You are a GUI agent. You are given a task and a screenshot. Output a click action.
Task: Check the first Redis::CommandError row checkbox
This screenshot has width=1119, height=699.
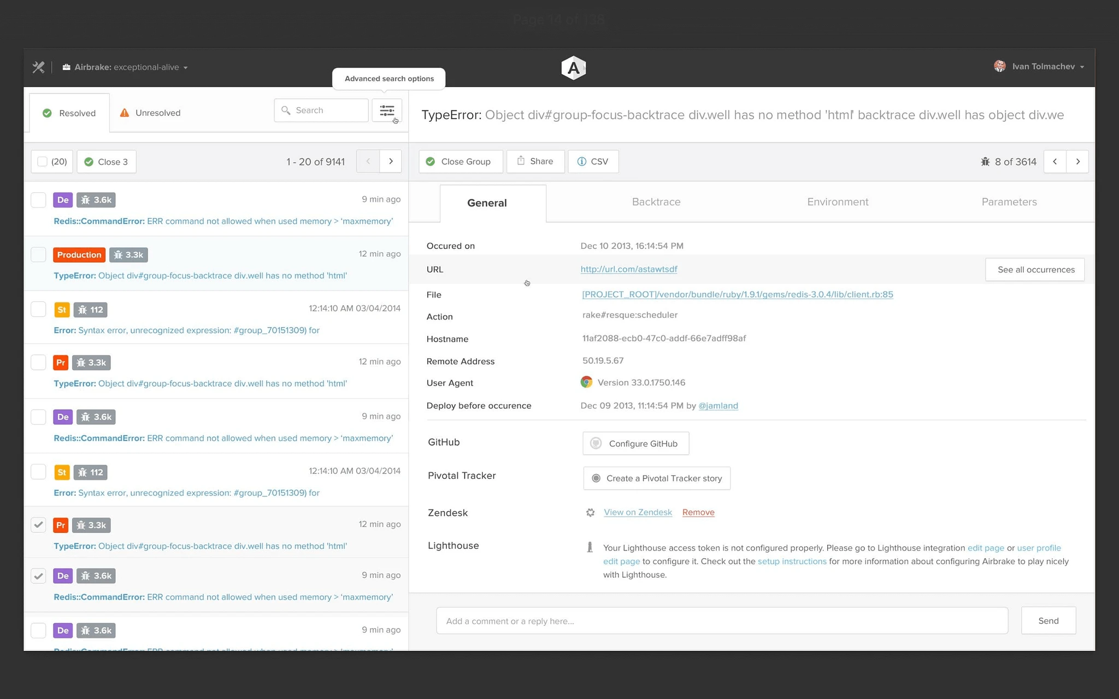tap(38, 200)
